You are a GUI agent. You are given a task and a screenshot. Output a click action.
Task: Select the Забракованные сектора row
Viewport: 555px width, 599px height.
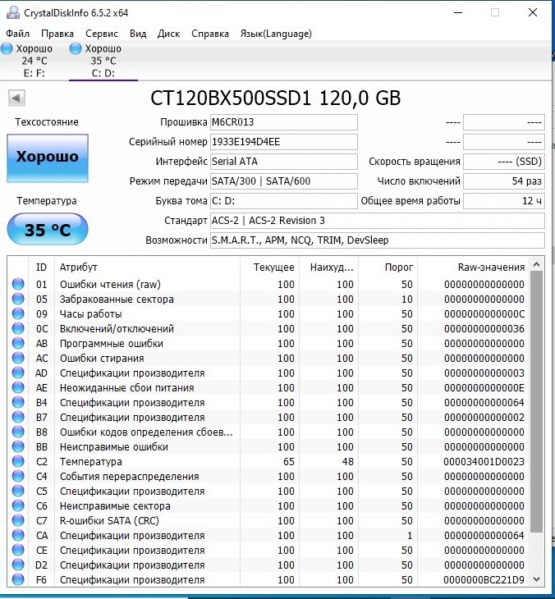pyautogui.click(x=268, y=299)
